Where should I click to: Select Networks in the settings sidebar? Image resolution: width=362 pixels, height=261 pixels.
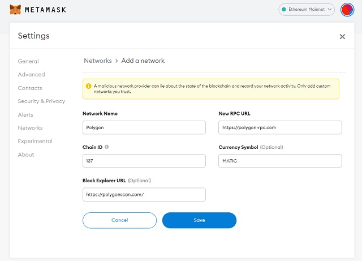pos(30,128)
